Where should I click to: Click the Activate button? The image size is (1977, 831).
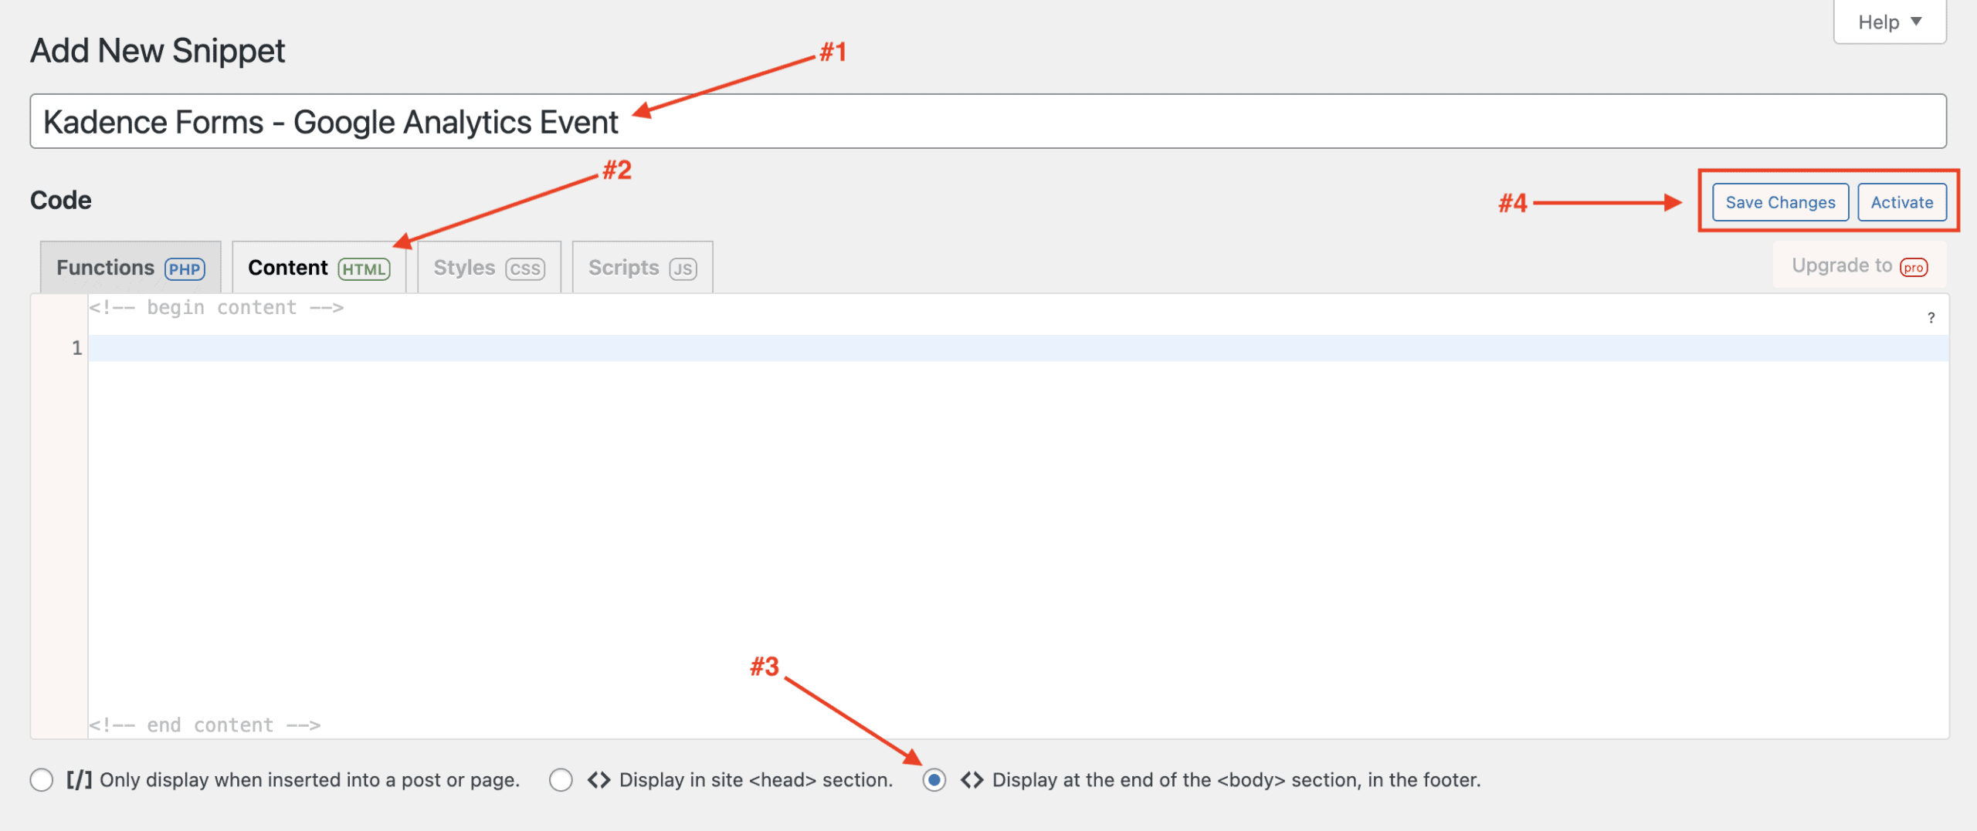pyautogui.click(x=1902, y=202)
